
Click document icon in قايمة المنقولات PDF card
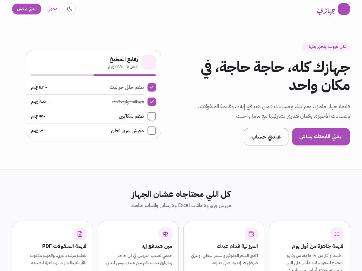[80, 234]
